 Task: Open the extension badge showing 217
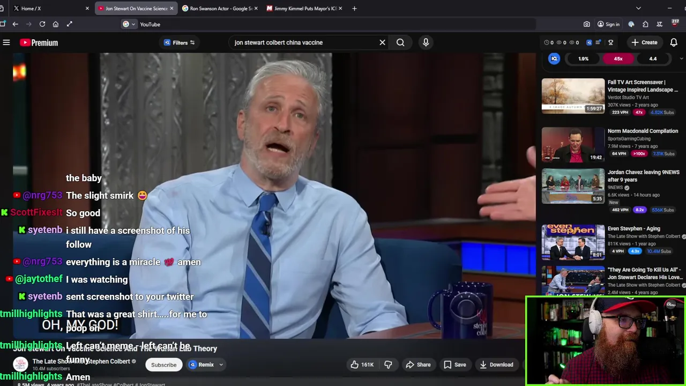(675, 23)
